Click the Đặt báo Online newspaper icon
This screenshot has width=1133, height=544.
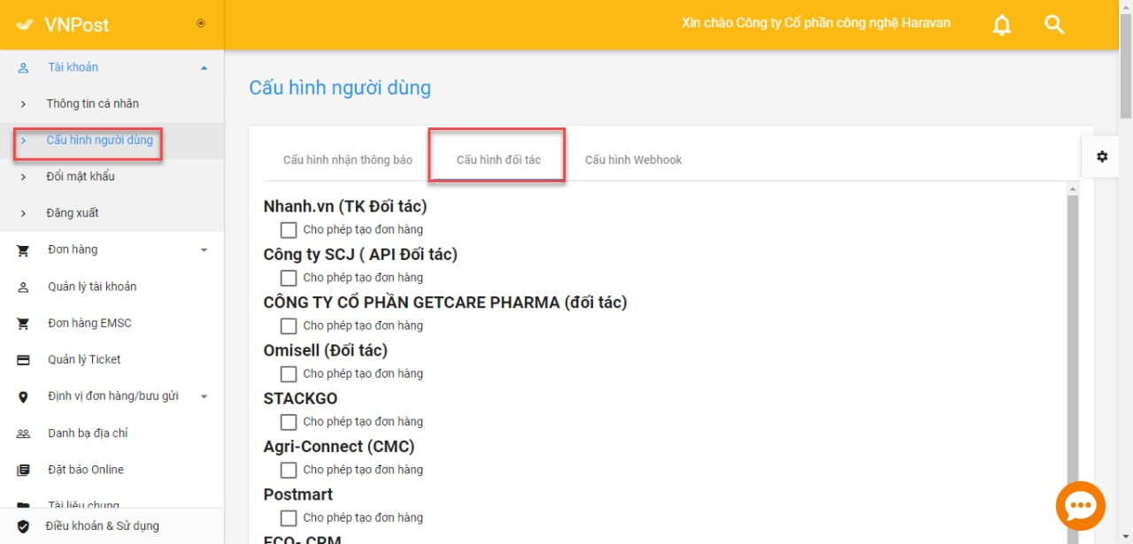(24, 470)
